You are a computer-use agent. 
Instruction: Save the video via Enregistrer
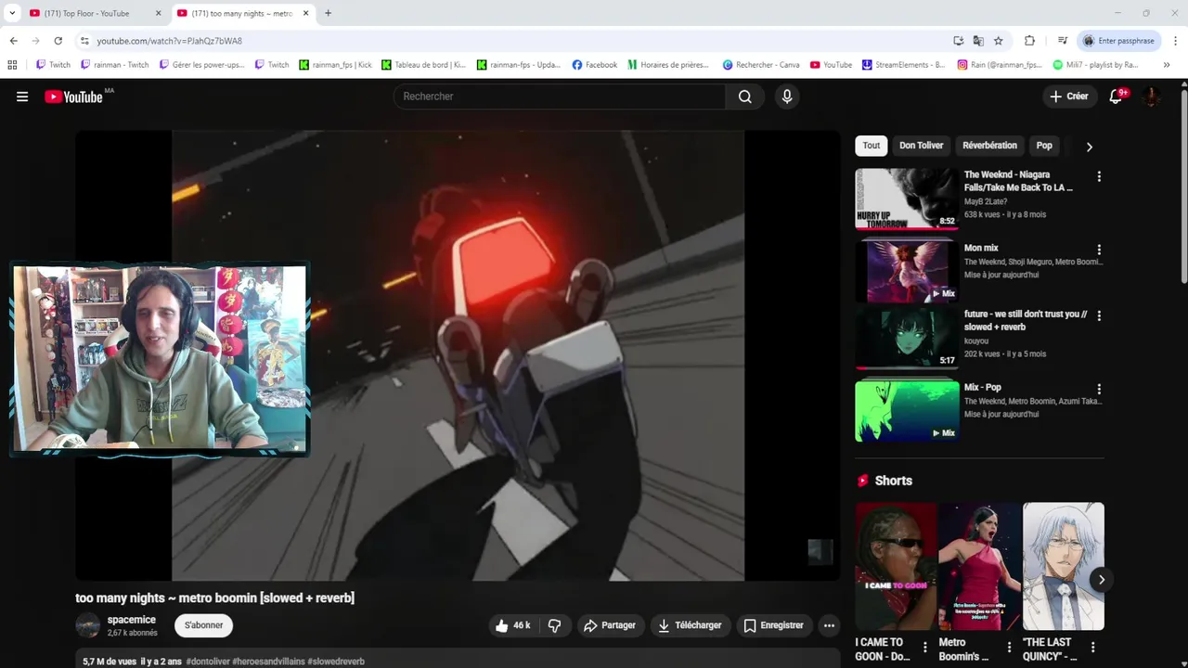click(x=773, y=625)
